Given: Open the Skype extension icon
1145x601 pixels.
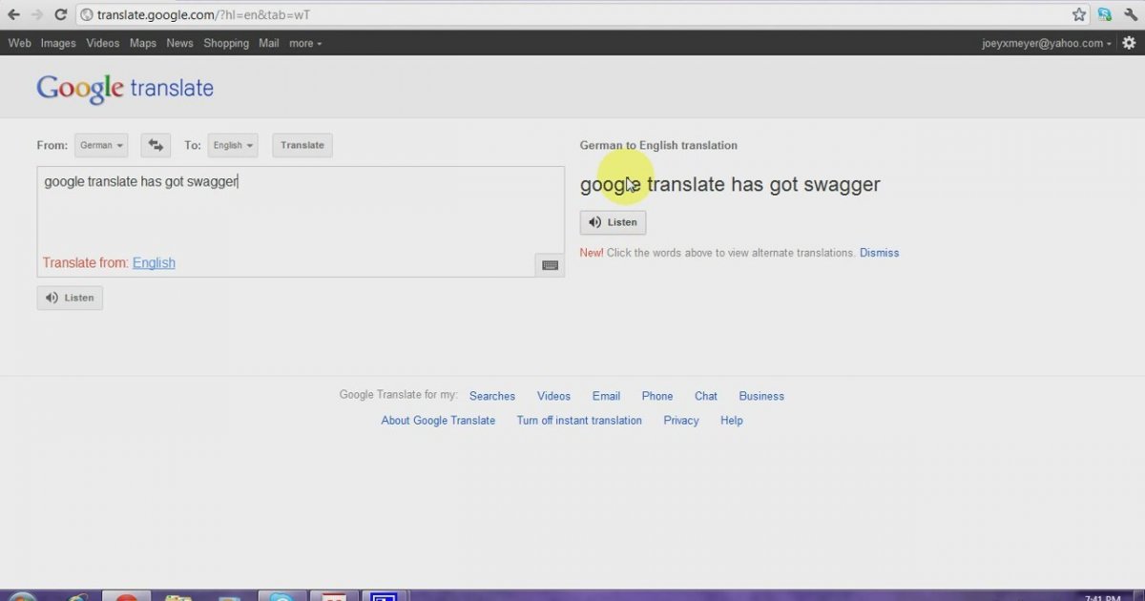Looking at the screenshot, I should coord(1105,14).
